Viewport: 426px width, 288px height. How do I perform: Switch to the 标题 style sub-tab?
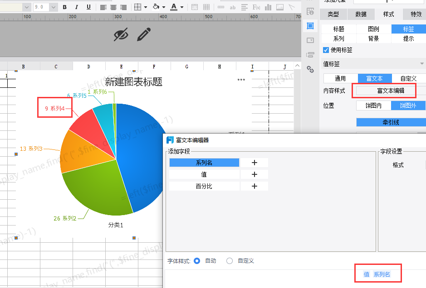[x=339, y=29]
